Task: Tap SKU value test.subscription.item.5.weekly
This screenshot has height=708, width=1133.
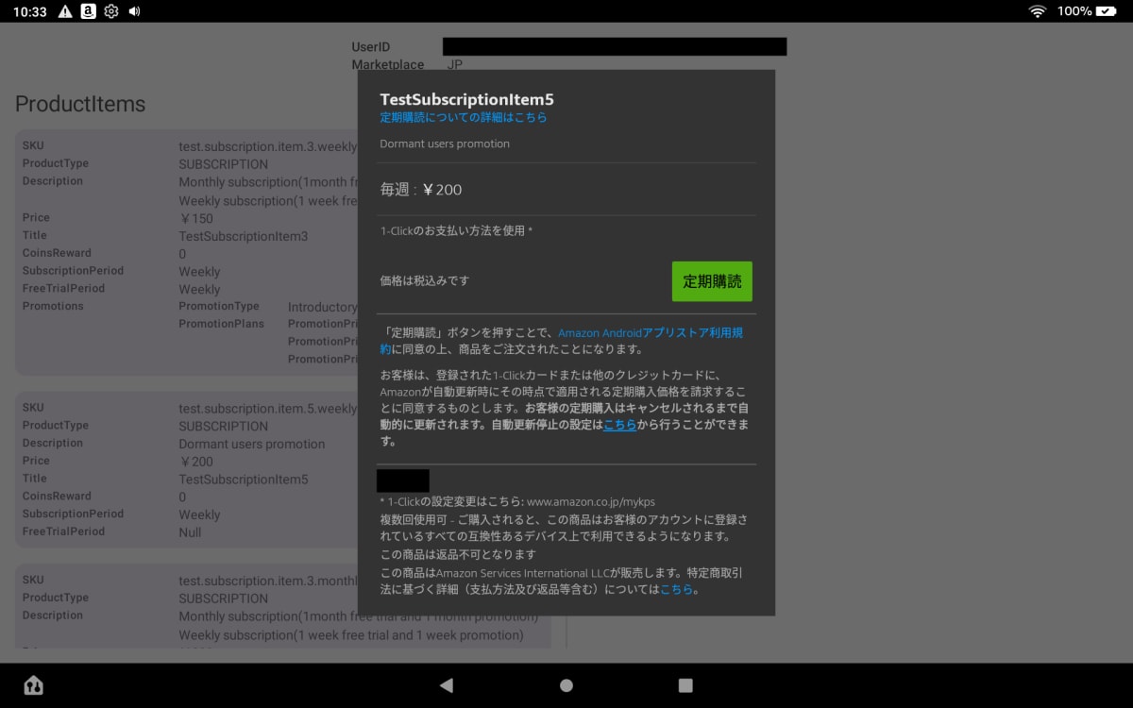Action: (x=268, y=409)
